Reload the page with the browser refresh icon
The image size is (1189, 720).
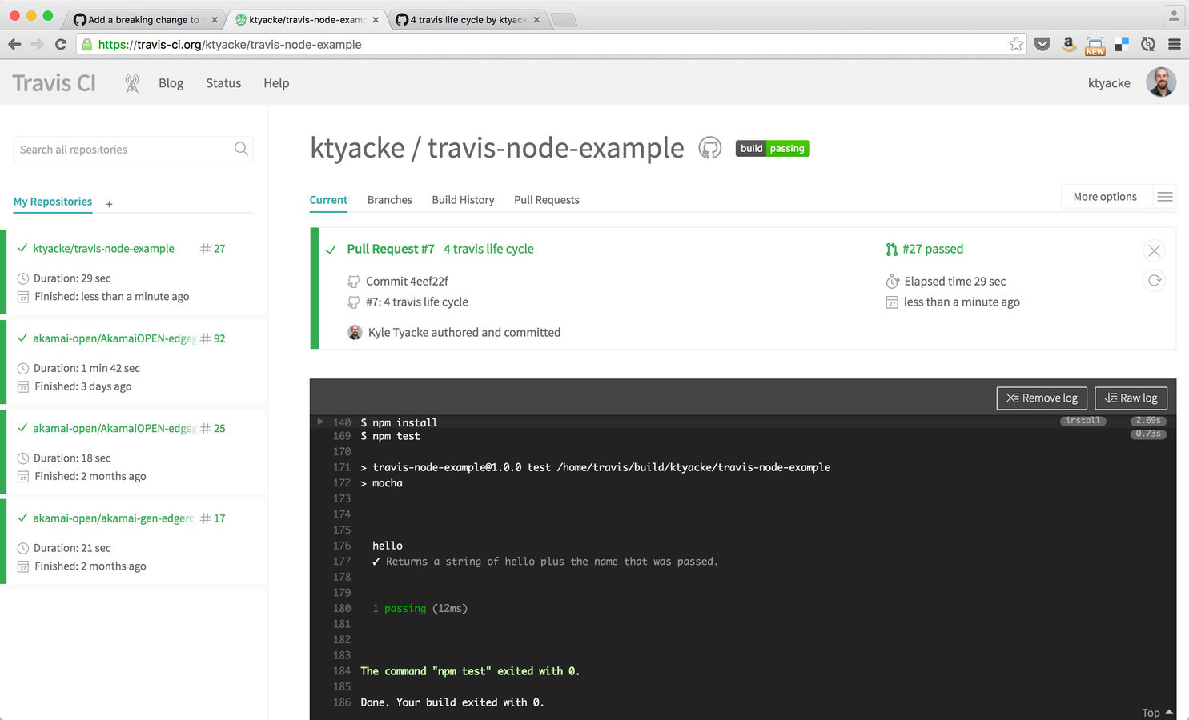(61, 44)
